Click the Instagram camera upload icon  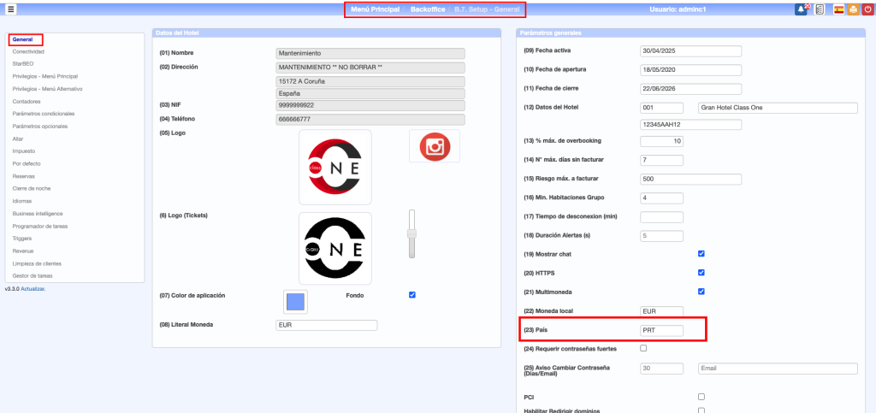[x=435, y=146]
